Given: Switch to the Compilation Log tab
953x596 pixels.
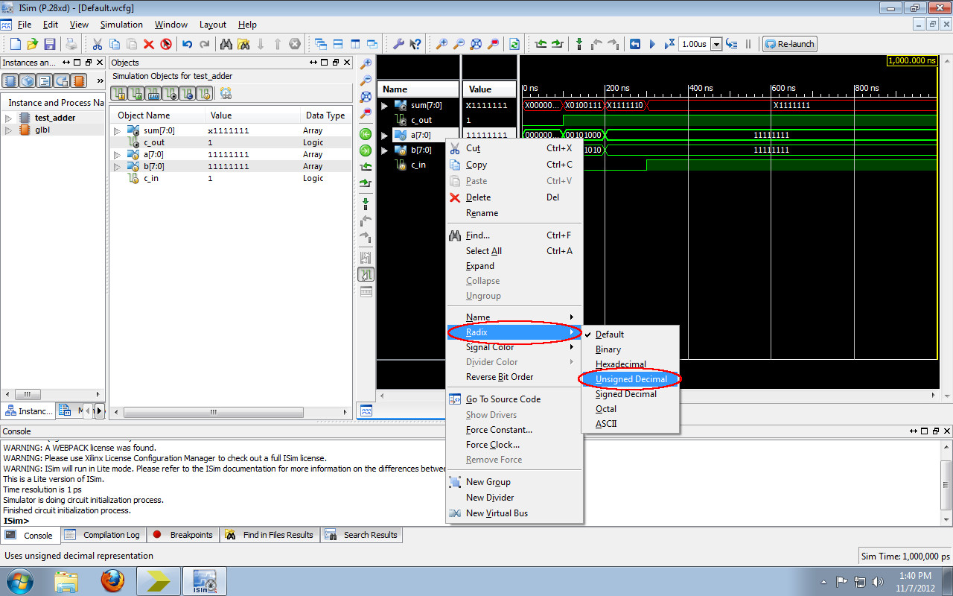Looking at the screenshot, I should tap(111, 534).
